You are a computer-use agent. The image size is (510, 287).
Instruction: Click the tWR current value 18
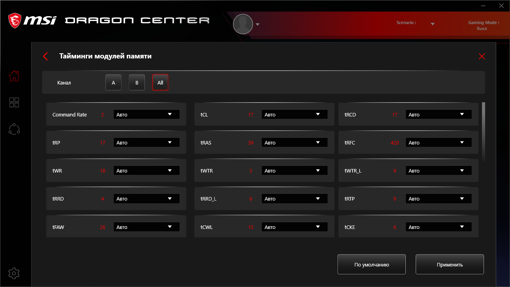103,171
